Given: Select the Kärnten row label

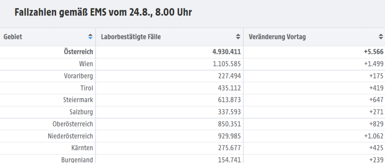Looking at the screenshot, I should [82, 148].
